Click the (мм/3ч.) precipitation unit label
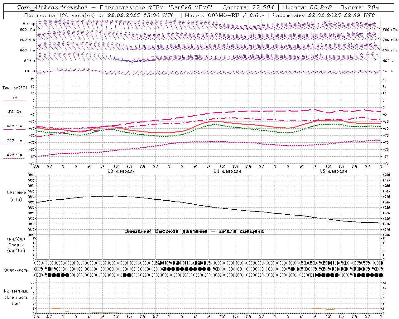The width and height of the screenshot is (399, 319). pyautogui.click(x=16, y=239)
